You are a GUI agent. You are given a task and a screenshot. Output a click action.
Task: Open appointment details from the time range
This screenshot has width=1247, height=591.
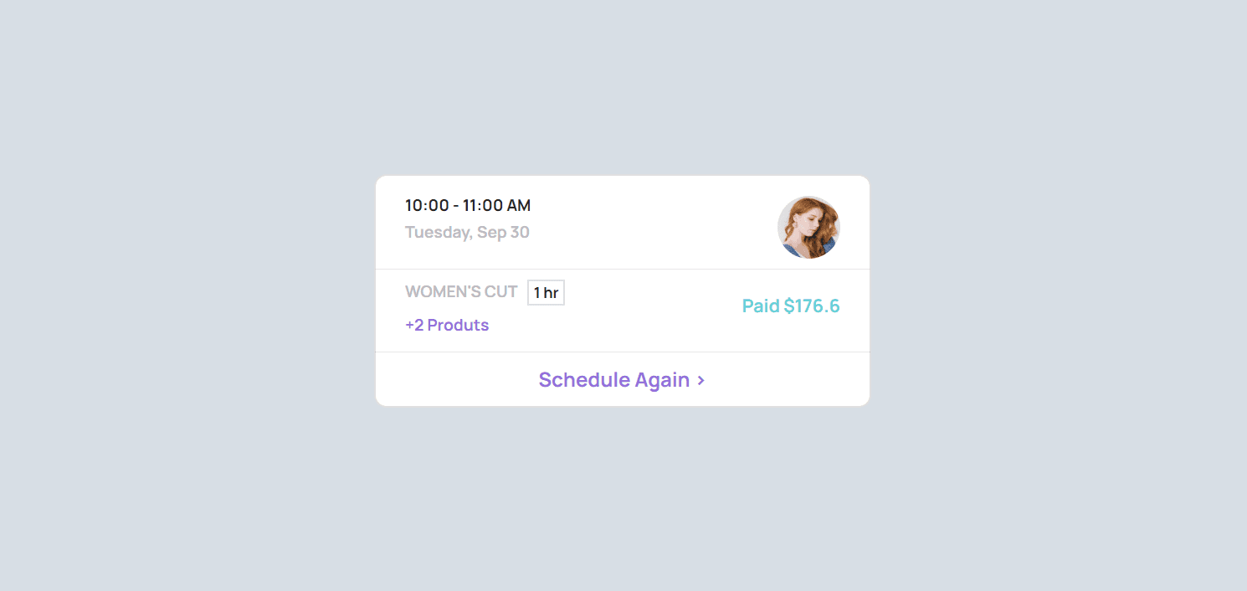point(467,205)
